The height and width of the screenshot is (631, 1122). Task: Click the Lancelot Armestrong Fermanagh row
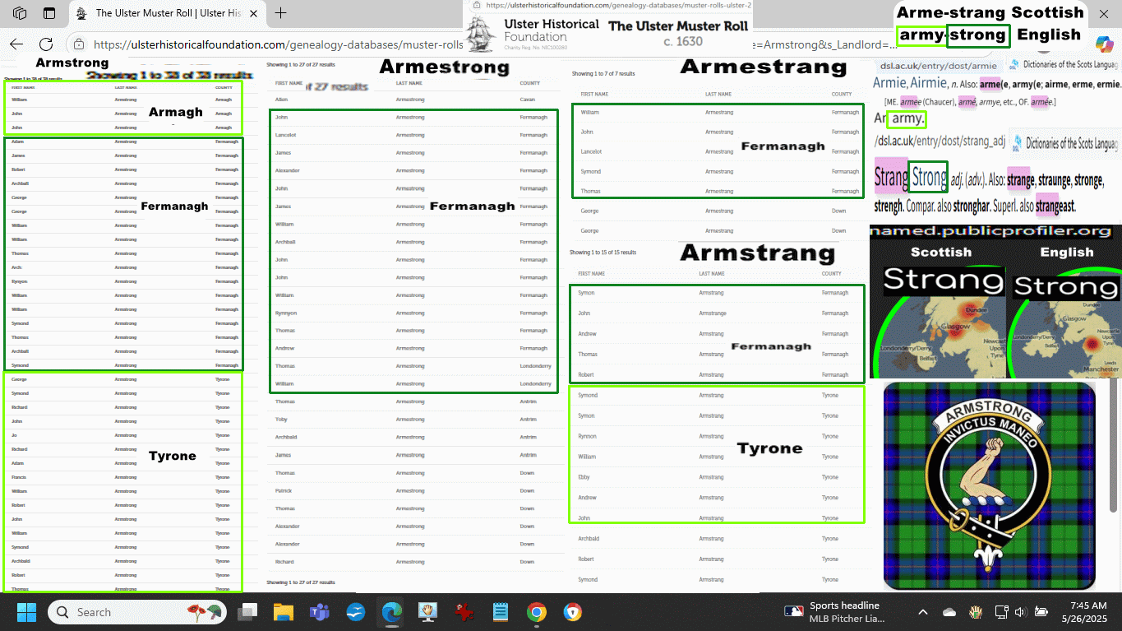413,135
